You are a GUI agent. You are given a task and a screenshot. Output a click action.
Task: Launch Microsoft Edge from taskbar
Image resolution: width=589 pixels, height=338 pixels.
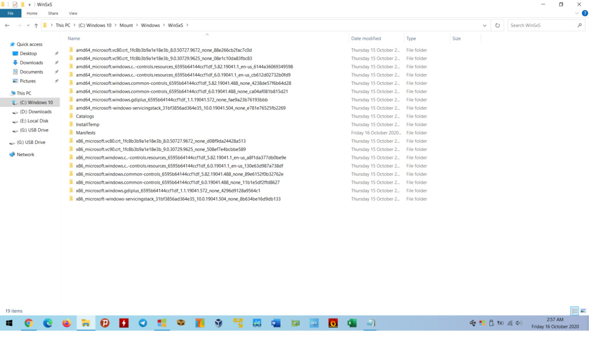[x=48, y=323]
